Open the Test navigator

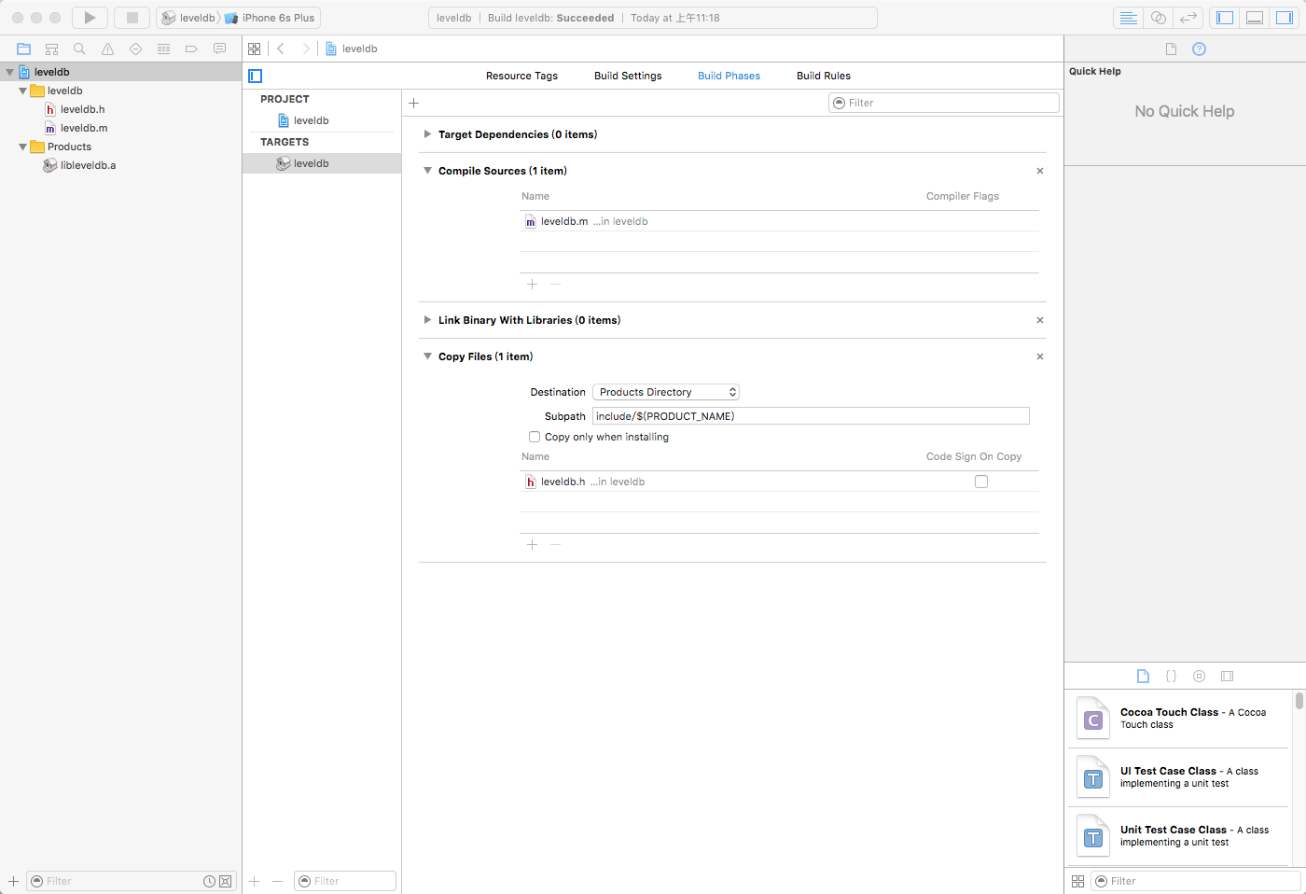pyautogui.click(x=135, y=49)
